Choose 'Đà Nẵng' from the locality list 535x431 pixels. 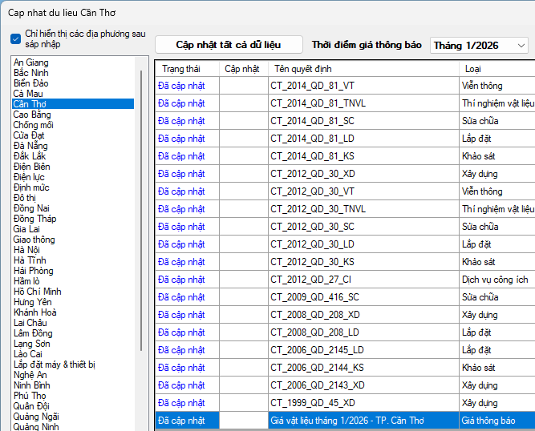coord(30,146)
